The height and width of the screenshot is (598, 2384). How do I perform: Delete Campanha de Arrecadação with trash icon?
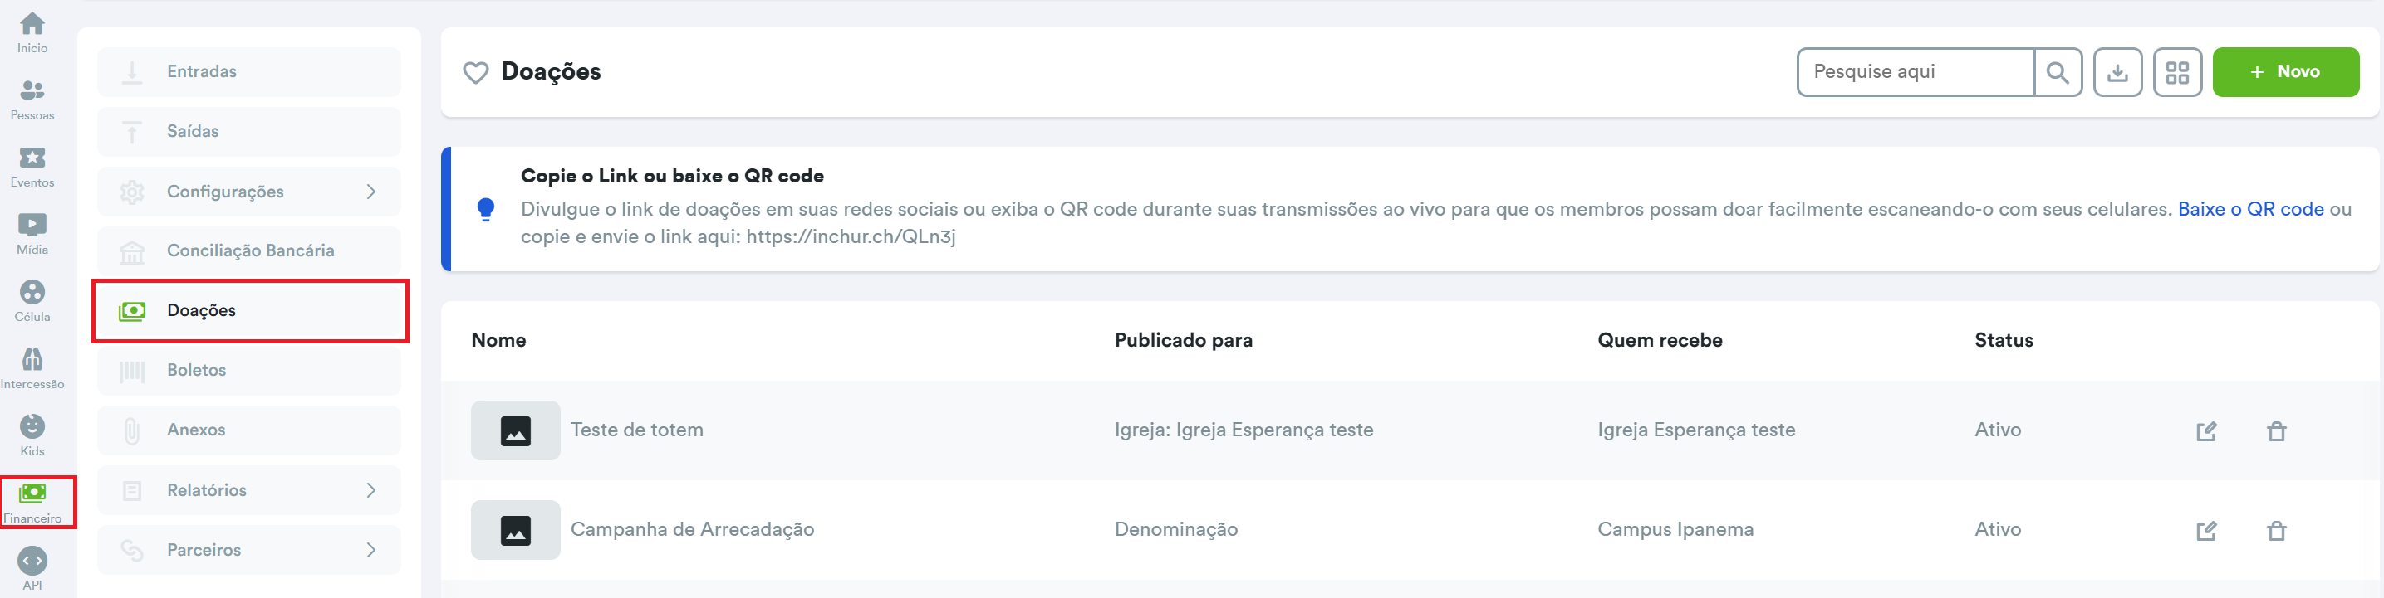coord(2277,531)
